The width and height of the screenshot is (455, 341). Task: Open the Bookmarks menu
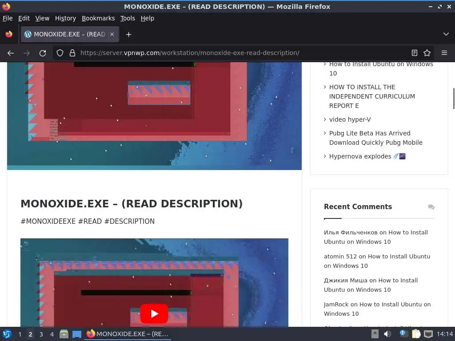tap(98, 18)
